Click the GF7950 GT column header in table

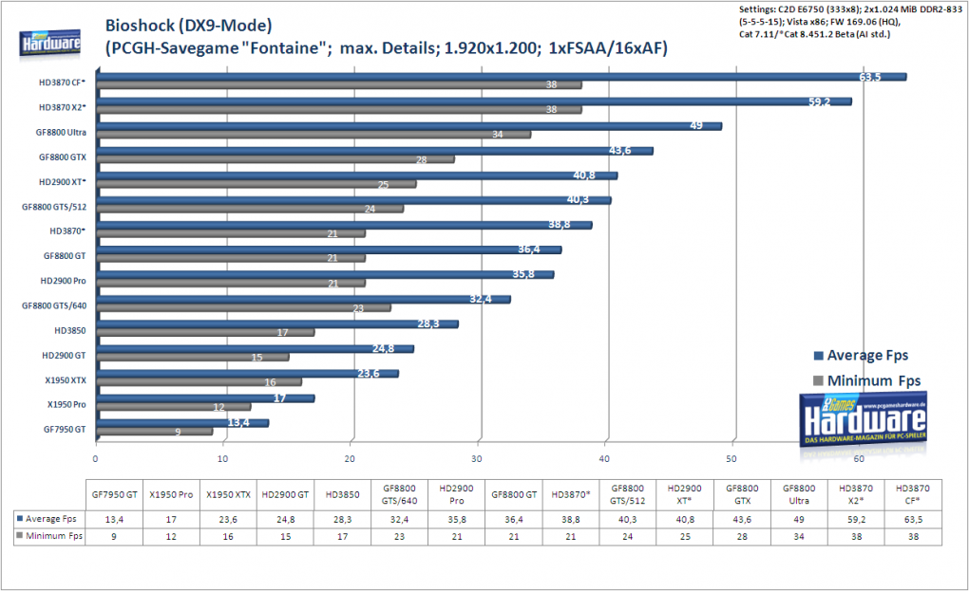click(x=114, y=495)
